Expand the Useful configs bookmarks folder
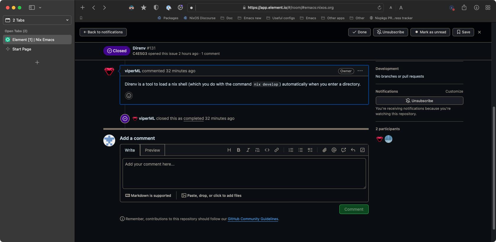Image resolution: width=496 pixels, height=242 pixels. click(x=280, y=18)
